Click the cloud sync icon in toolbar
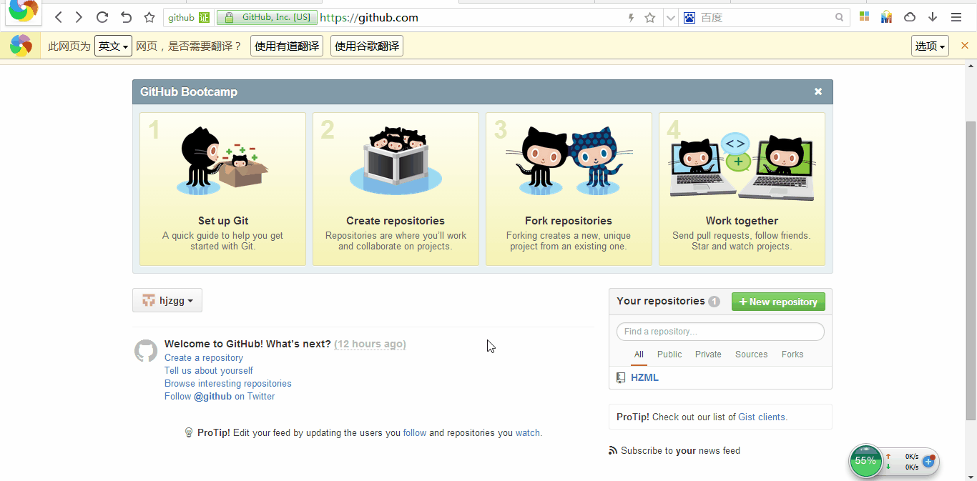The width and height of the screenshot is (977, 481). click(910, 17)
